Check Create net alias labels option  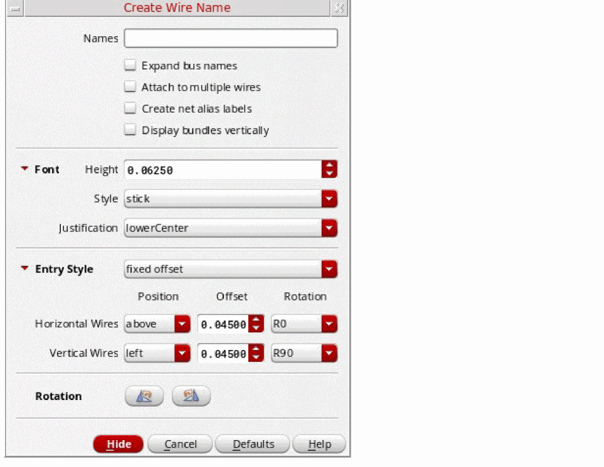tap(130, 108)
